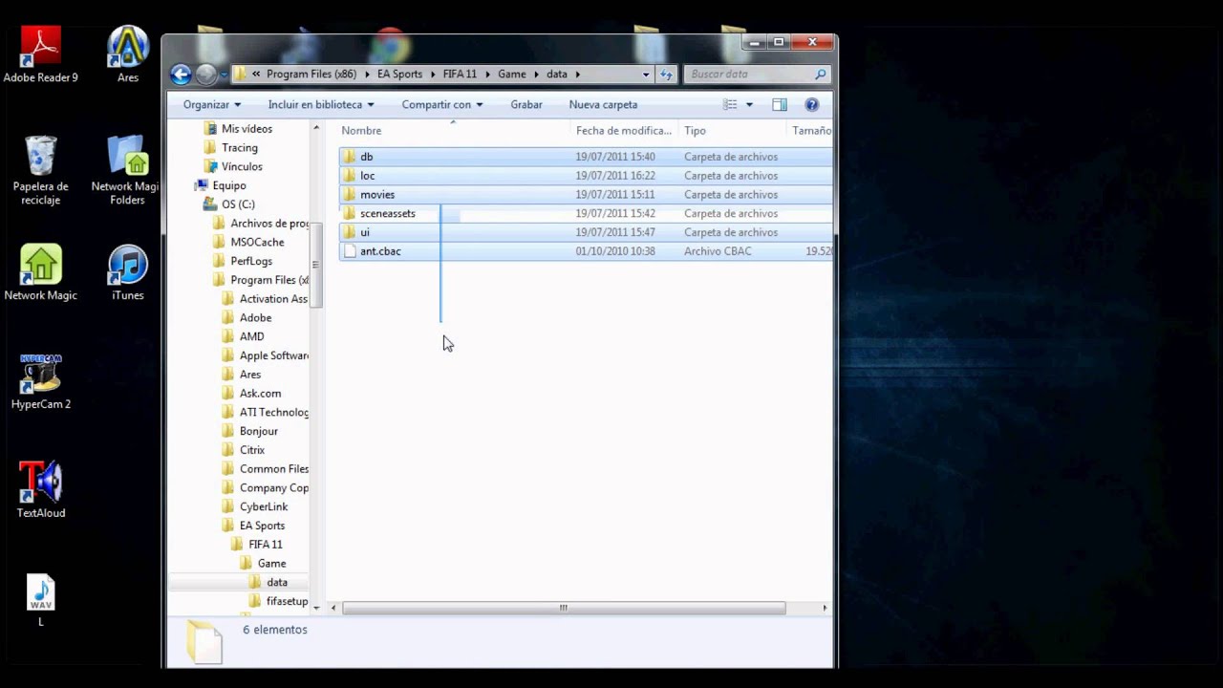Open address bar history dropdown arrow
Image resolution: width=1223 pixels, height=688 pixels.
coord(646,74)
